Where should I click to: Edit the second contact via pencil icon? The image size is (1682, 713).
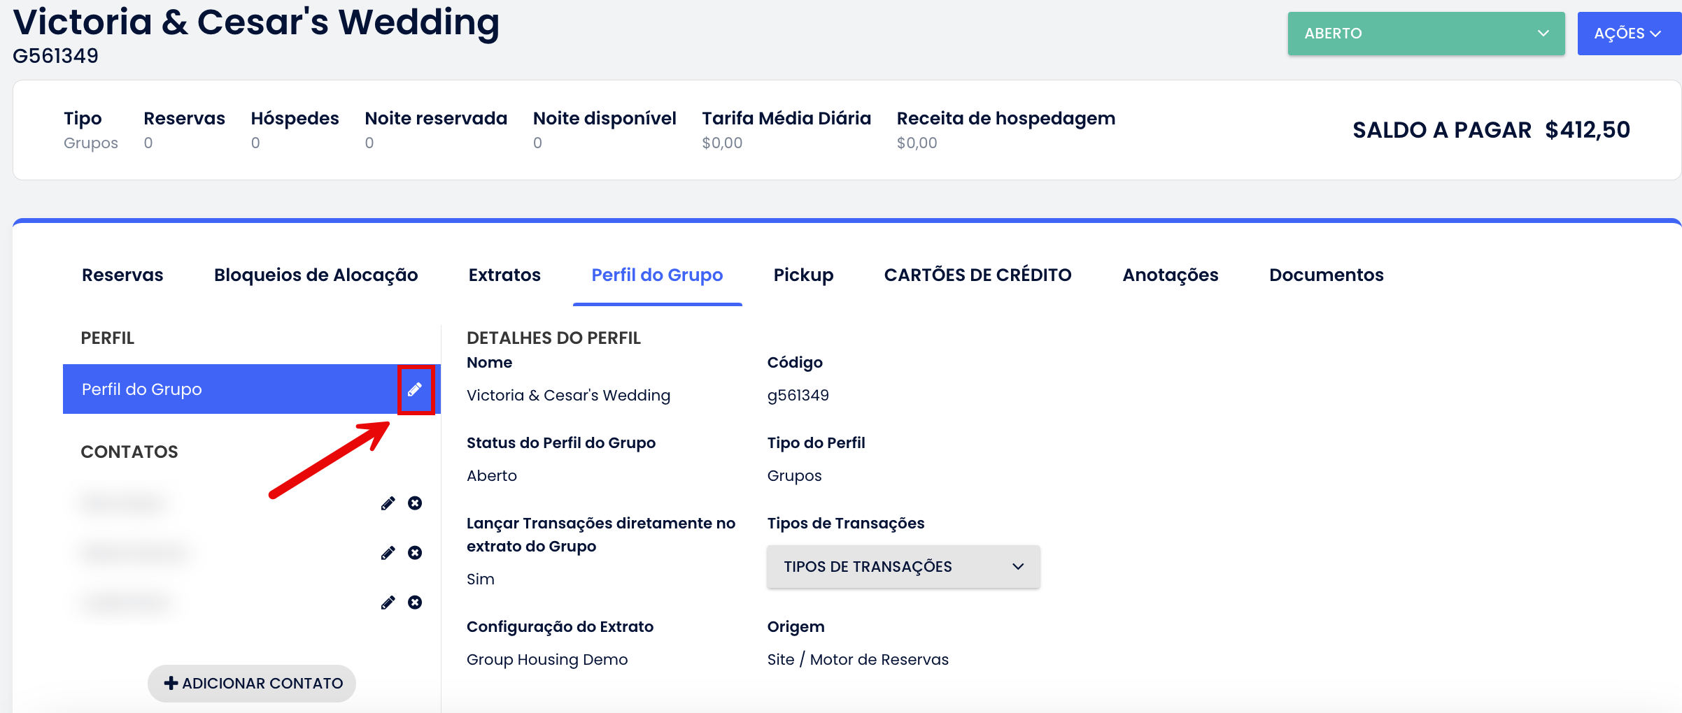click(388, 553)
